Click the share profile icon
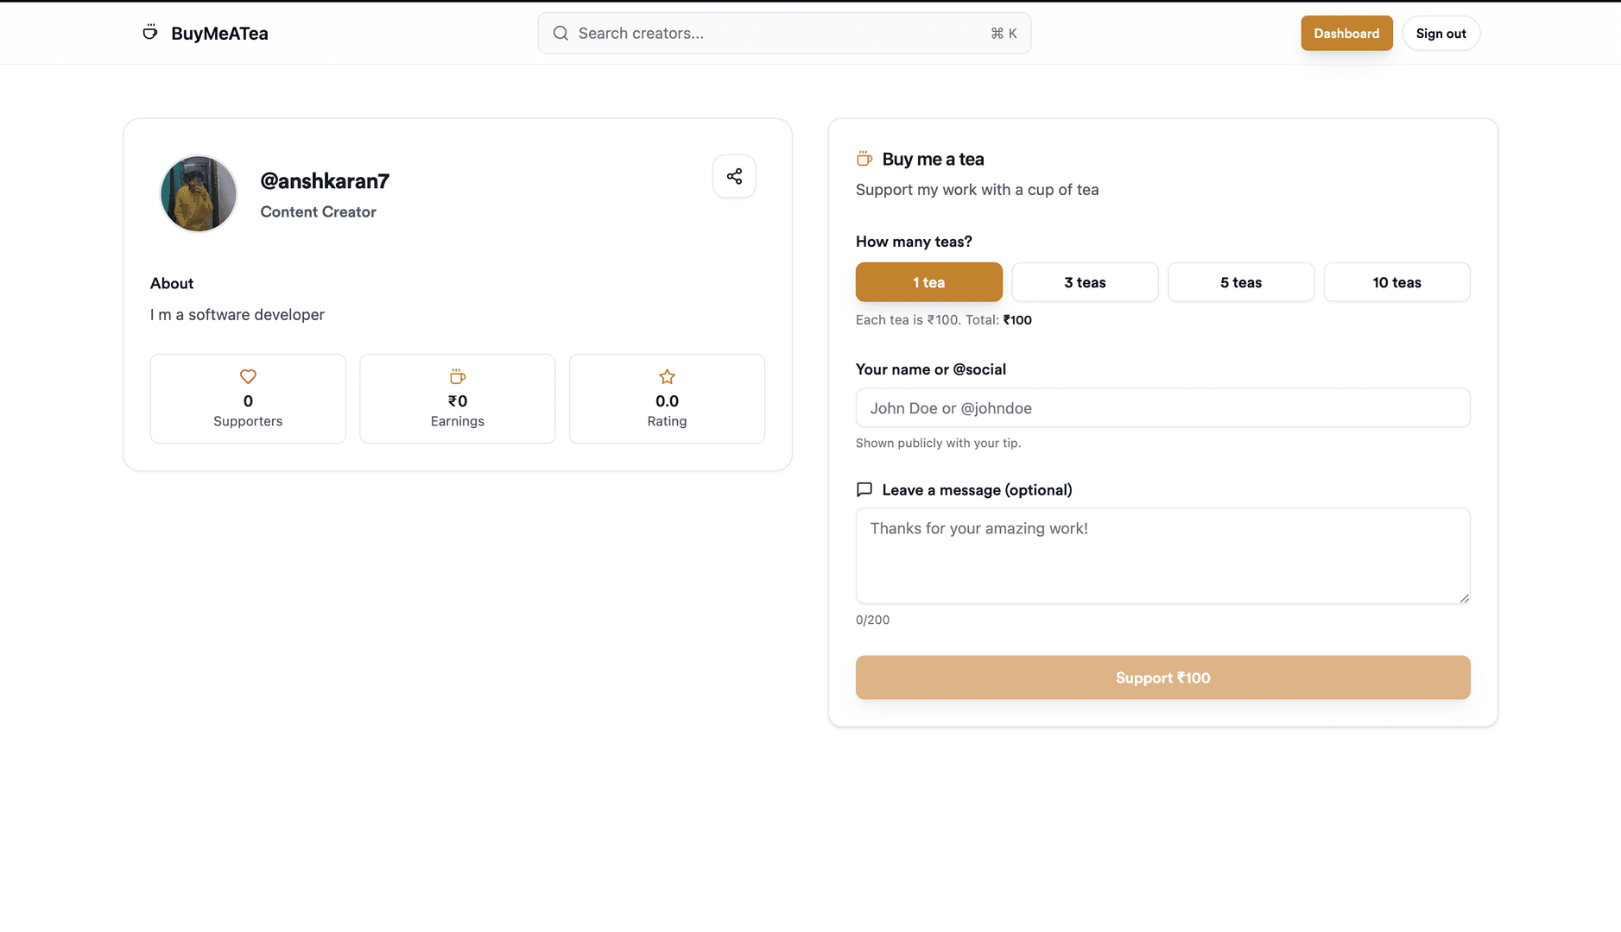 tap(734, 176)
